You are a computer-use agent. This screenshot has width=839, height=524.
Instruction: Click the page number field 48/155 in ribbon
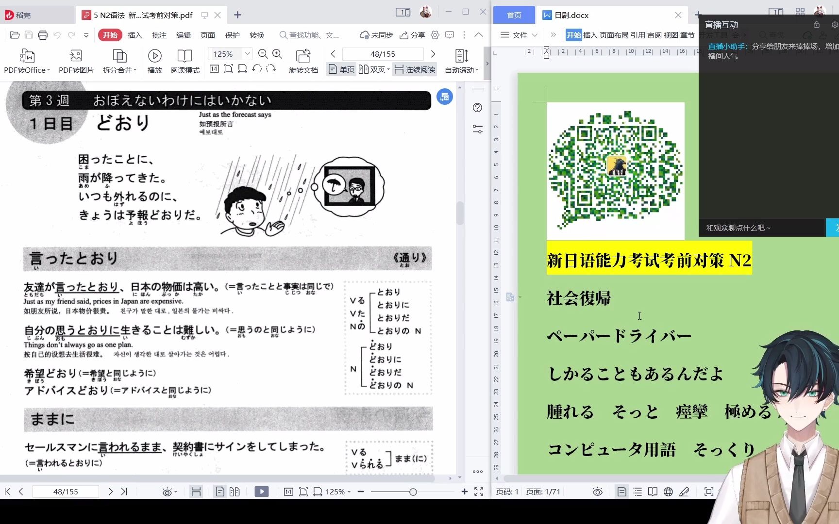pyautogui.click(x=383, y=54)
